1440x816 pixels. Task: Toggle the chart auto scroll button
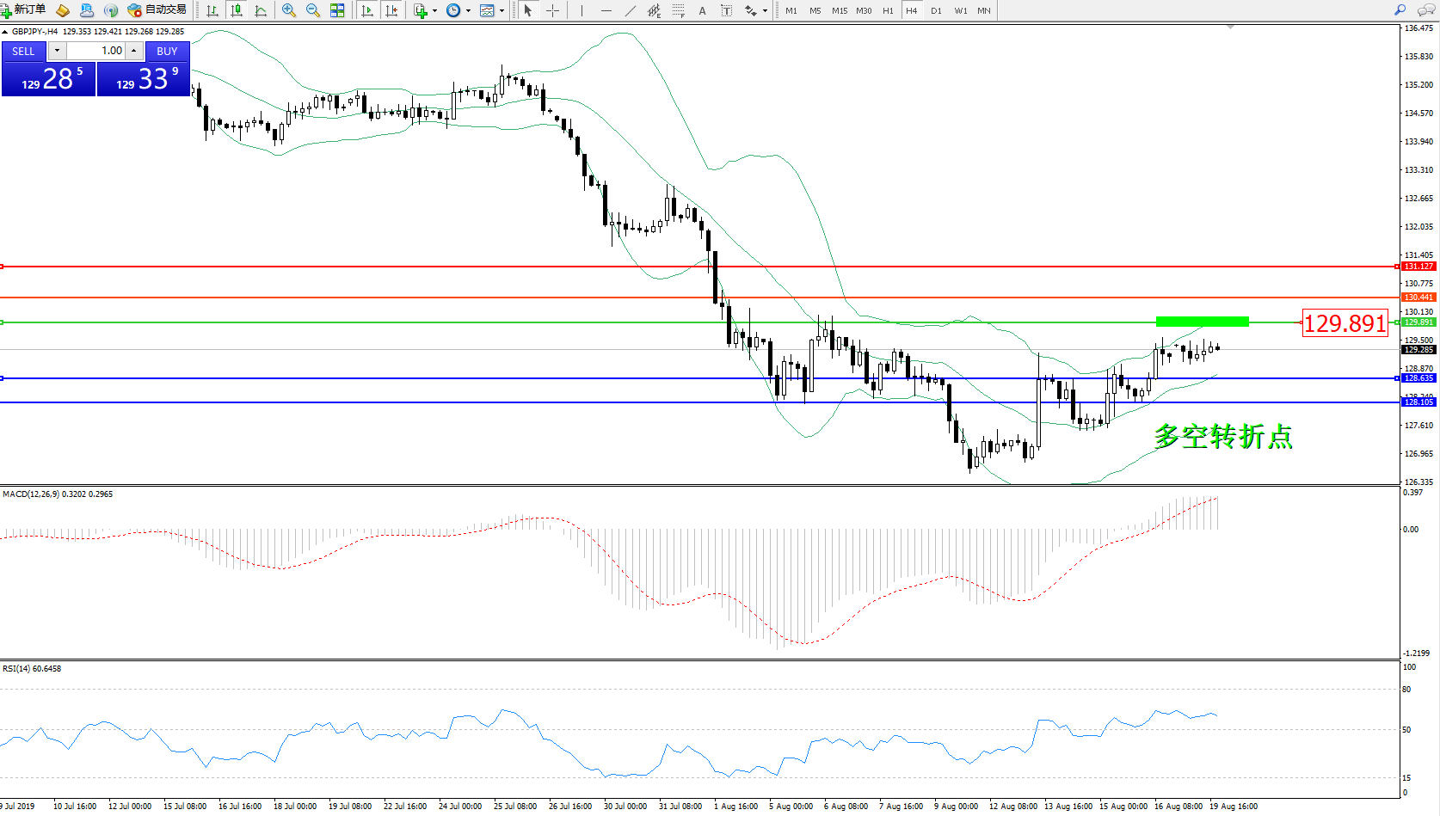click(x=367, y=10)
